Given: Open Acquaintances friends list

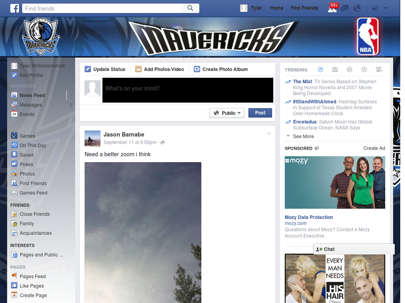Looking at the screenshot, I should click(x=36, y=233).
